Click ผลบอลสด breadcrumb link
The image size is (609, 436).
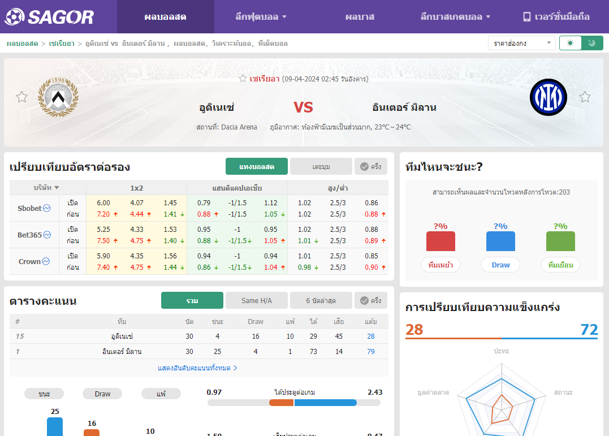(22, 44)
